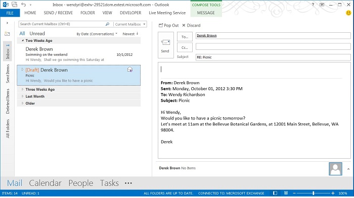This screenshot has height=198, width=354.
Task: Switch to Mail navigation
Action: click(15, 183)
